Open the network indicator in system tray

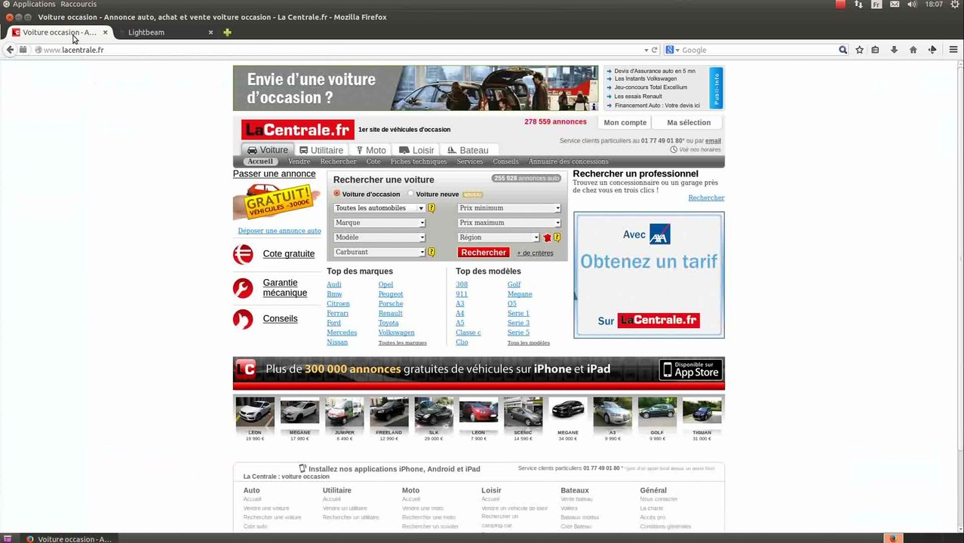click(x=858, y=5)
